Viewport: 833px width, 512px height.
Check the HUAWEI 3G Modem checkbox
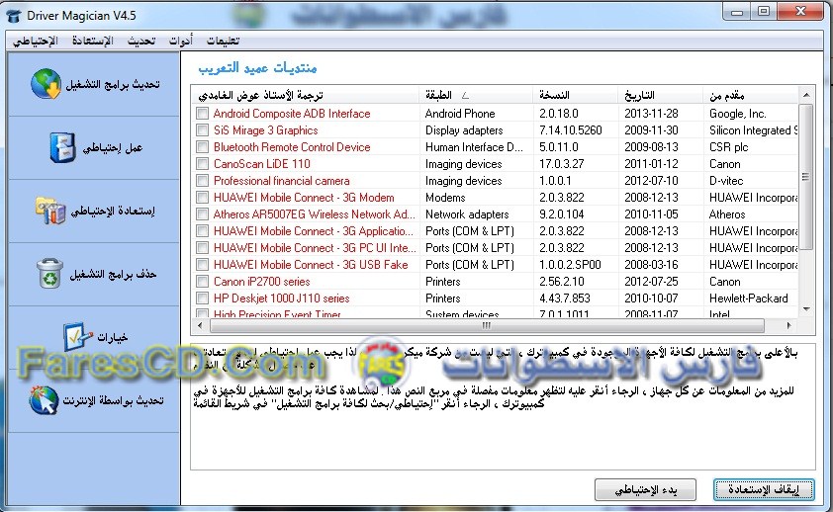tap(202, 198)
